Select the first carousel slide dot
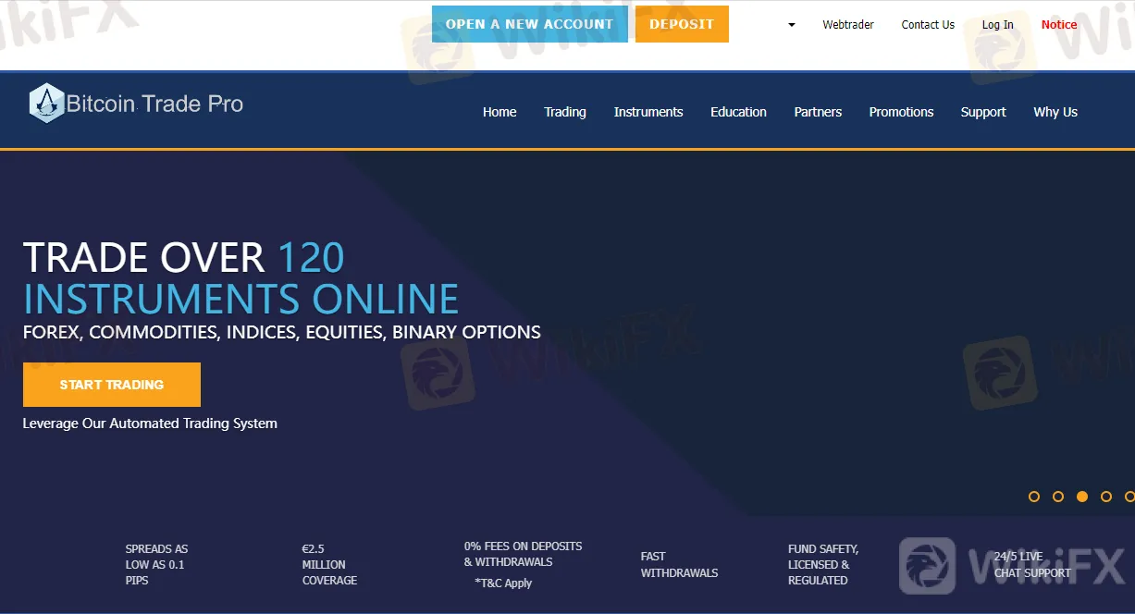The width and height of the screenshot is (1135, 614). 1034,497
